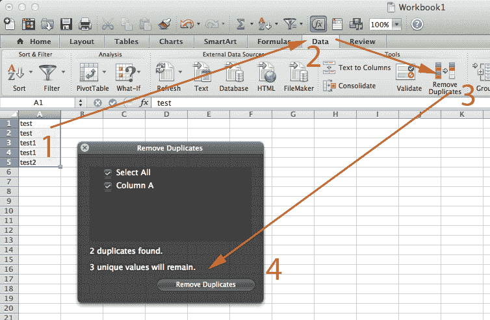Open the Undo history dropdown arrow

point(198,24)
